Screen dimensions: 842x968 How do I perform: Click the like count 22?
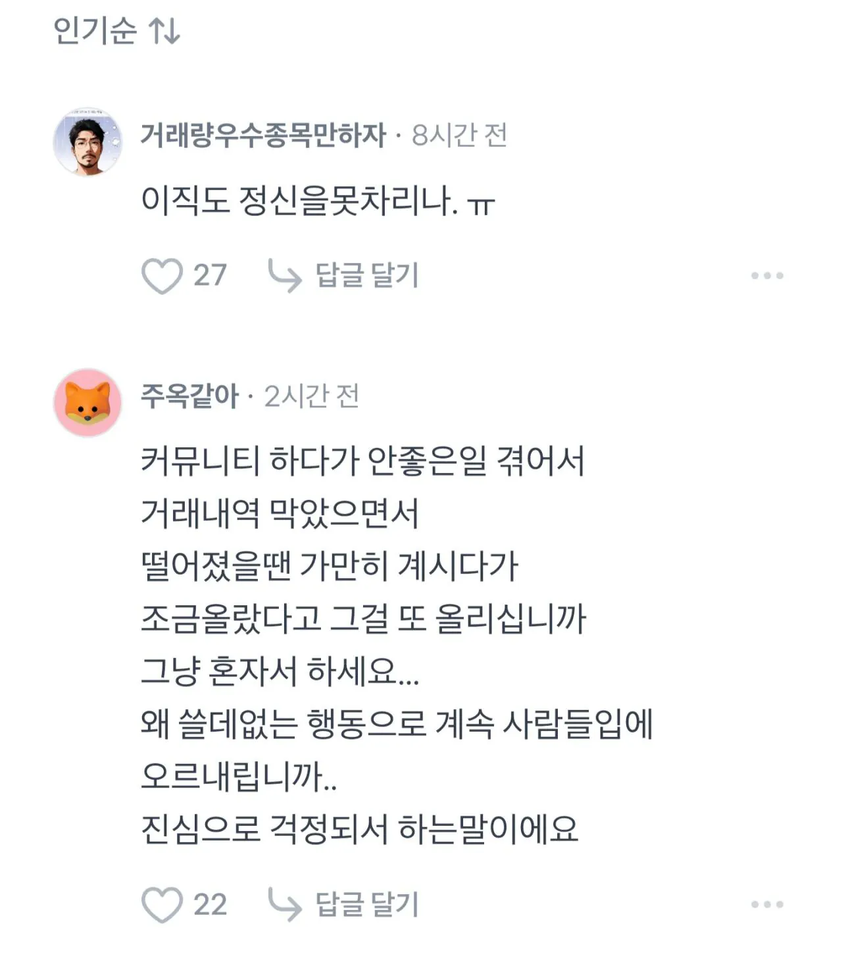click(210, 904)
